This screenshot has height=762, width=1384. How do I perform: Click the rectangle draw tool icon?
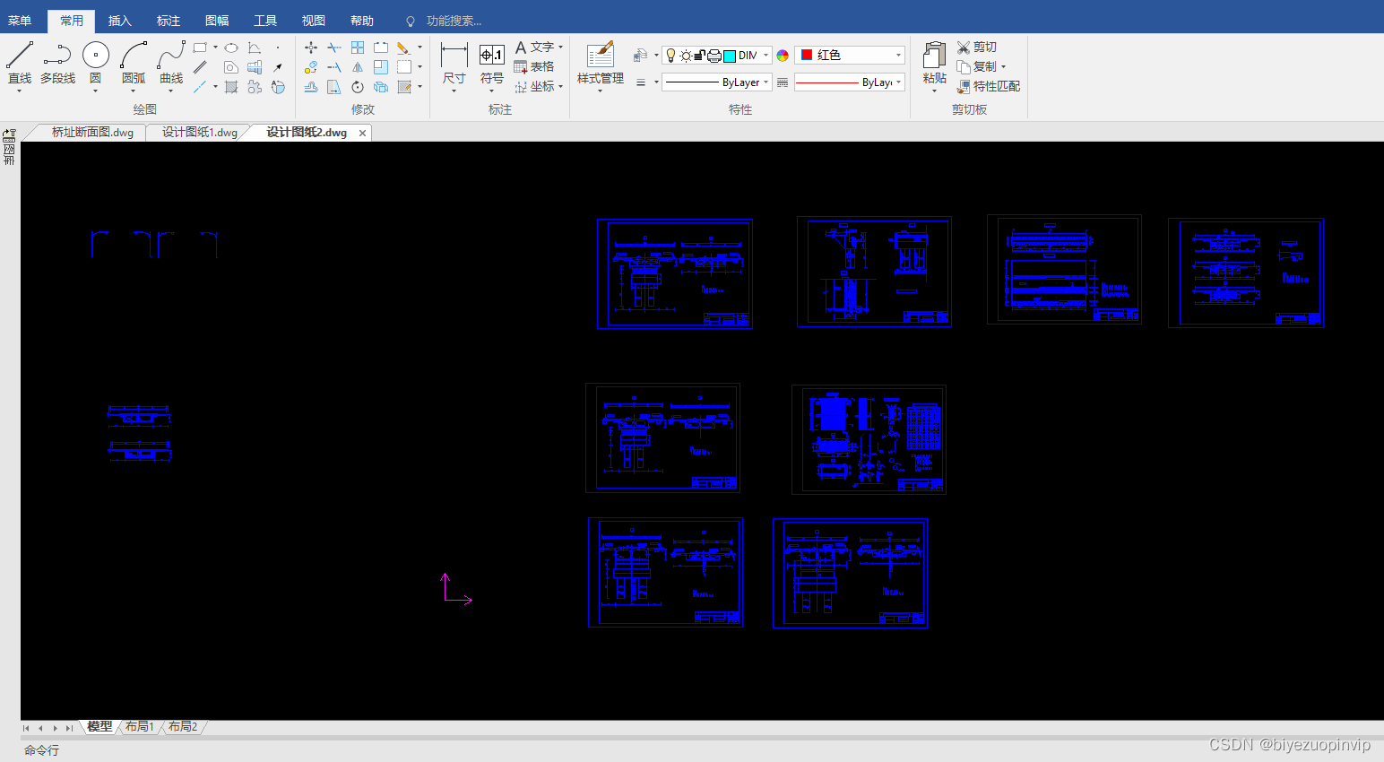200,48
